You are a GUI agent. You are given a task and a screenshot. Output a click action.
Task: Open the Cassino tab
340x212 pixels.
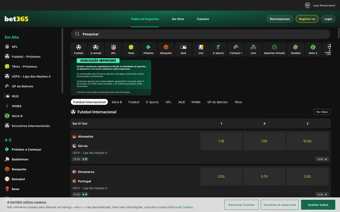click(x=203, y=19)
